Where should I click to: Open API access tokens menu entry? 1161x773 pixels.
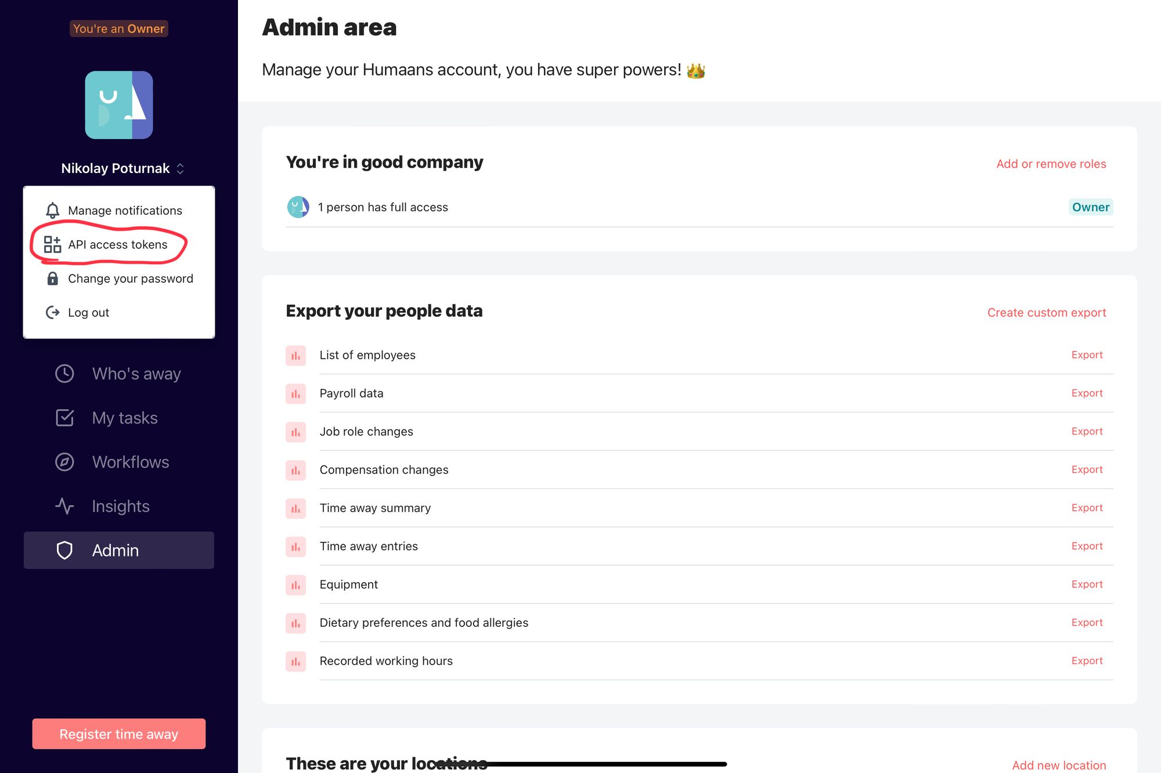[x=118, y=244]
